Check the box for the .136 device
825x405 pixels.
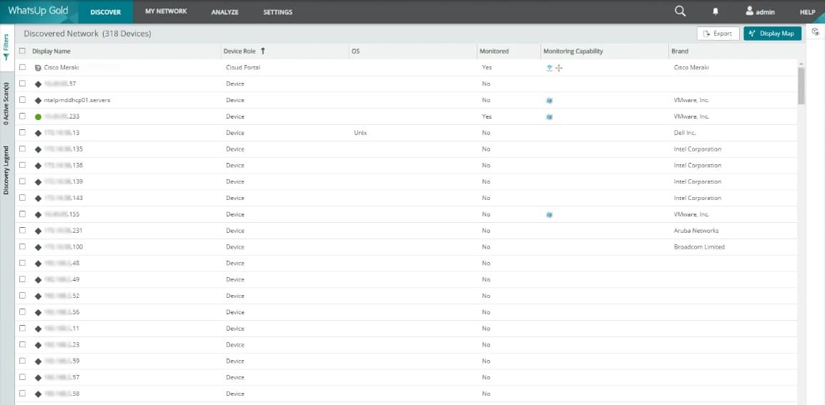coord(22,165)
